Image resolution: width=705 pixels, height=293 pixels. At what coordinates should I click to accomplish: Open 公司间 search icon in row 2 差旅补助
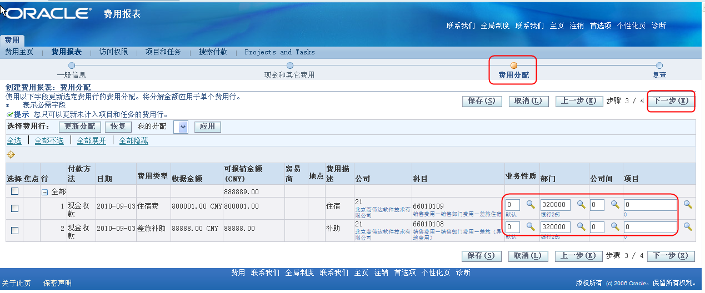click(615, 227)
